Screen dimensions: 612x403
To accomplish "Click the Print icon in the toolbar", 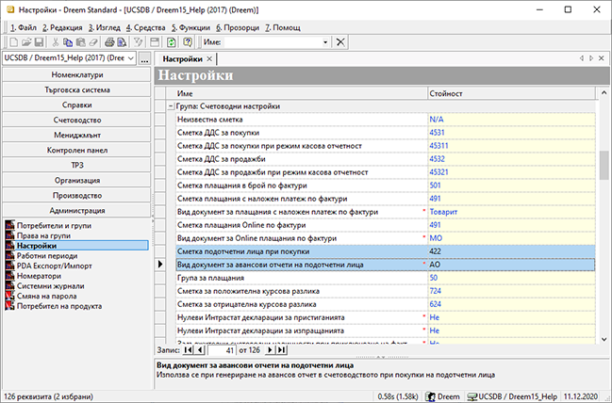I will [x=108, y=42].
